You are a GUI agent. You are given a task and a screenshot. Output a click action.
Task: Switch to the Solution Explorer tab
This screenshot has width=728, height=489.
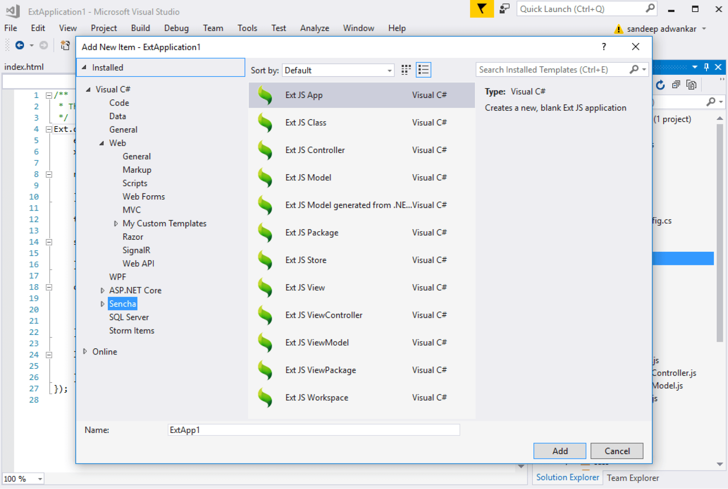click(x=567, y=477)
